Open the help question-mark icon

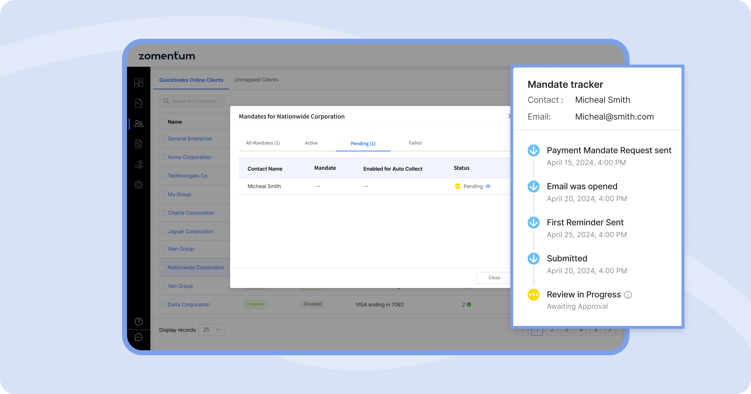tap(139, 321)
